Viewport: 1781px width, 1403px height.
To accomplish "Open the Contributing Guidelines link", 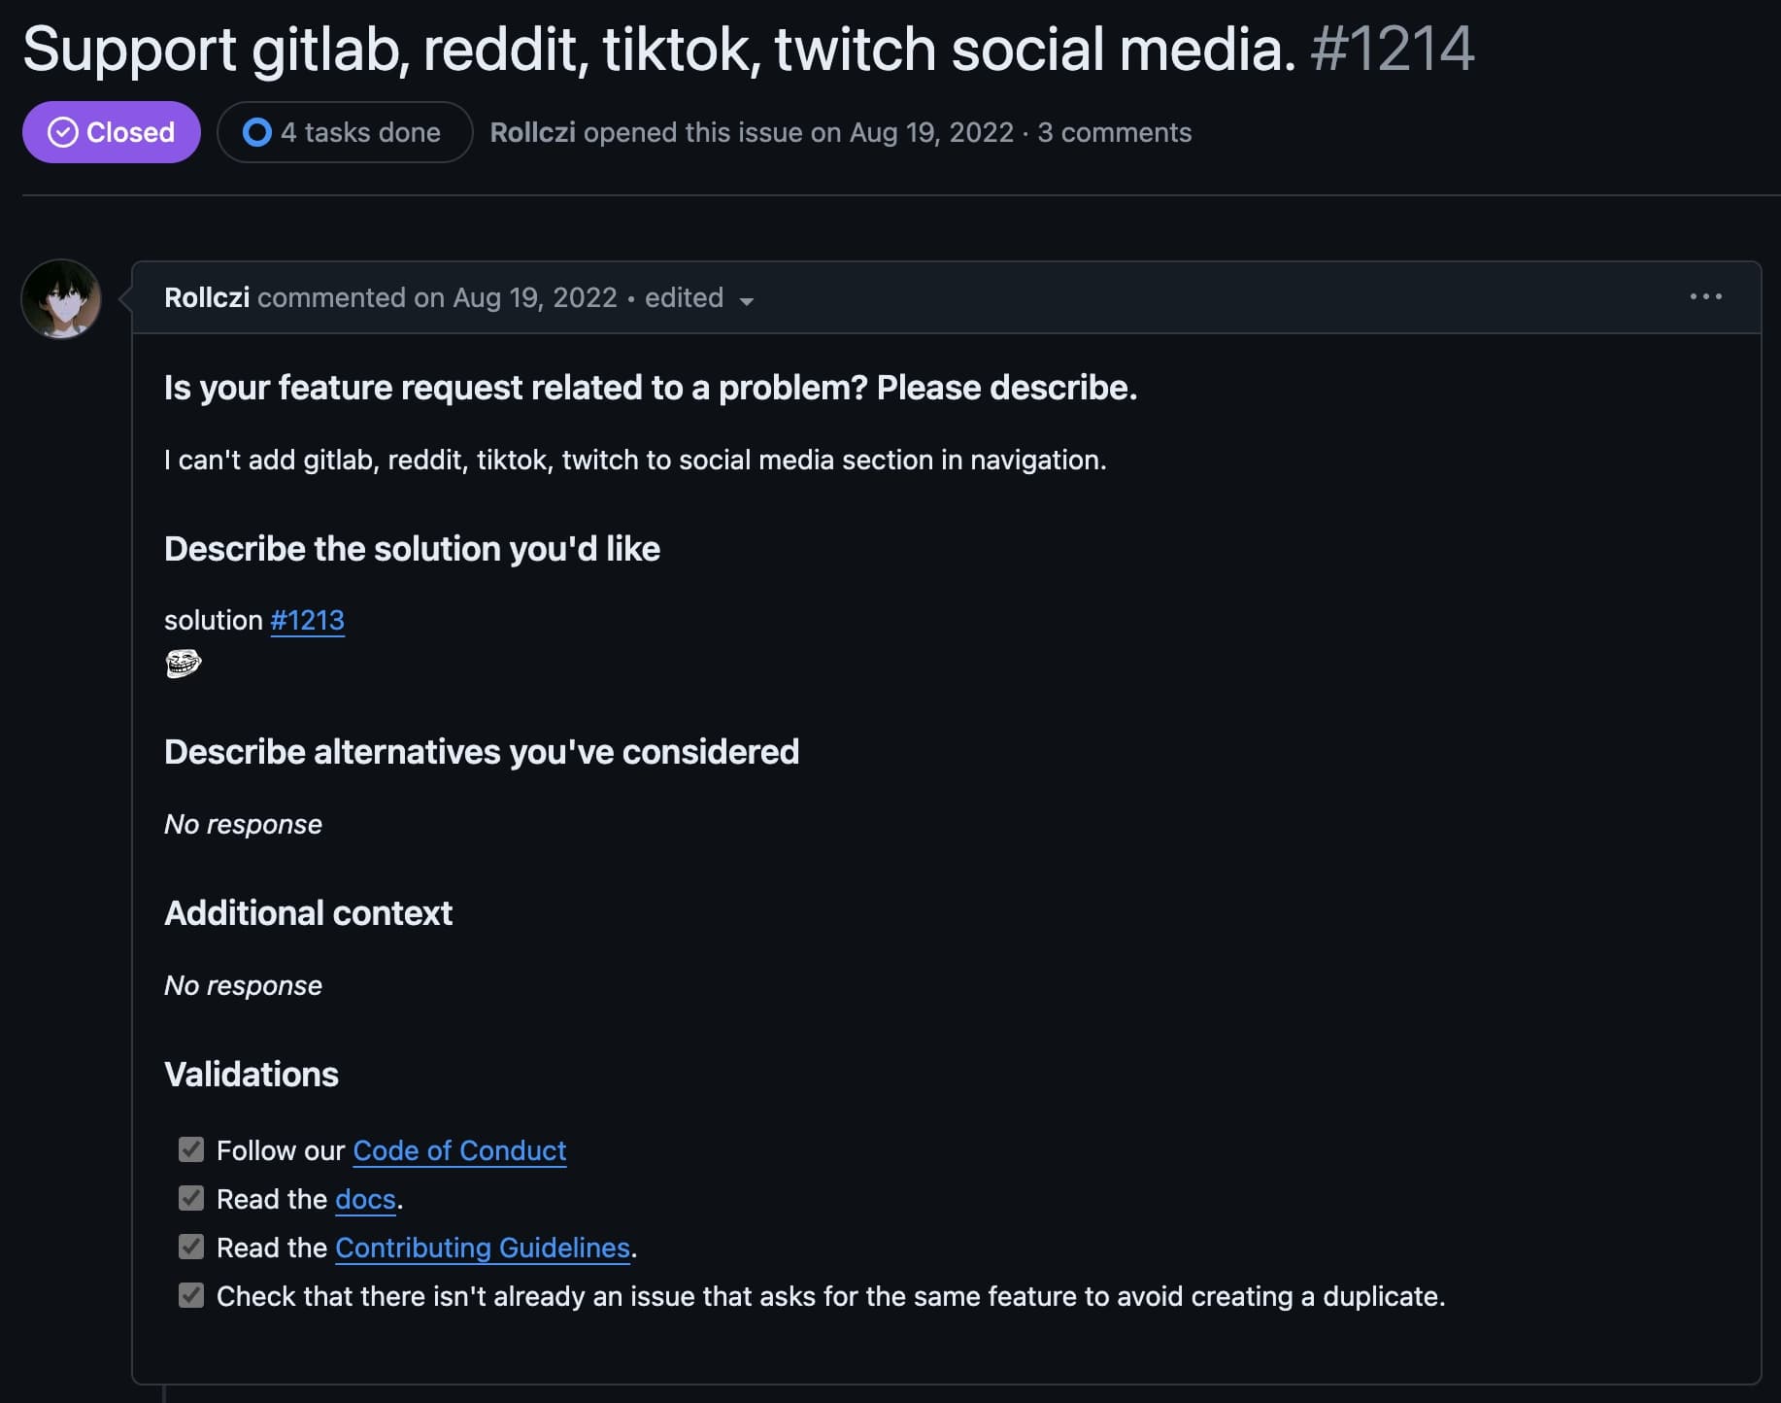I will click(x=483, y=1248).
